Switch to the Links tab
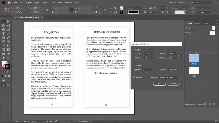Viewport: 219px width, 123px height. [206, 23]
